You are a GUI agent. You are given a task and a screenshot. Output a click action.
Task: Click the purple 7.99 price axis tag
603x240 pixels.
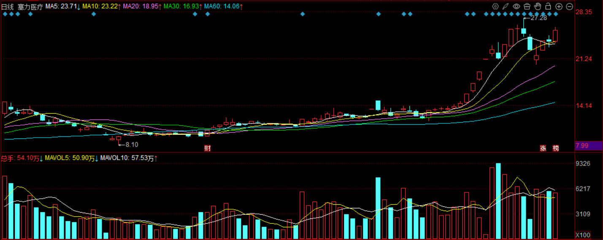pos(589,146)
